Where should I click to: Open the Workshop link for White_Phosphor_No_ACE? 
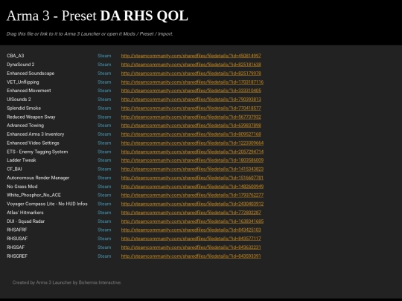[x=192, y=195]
